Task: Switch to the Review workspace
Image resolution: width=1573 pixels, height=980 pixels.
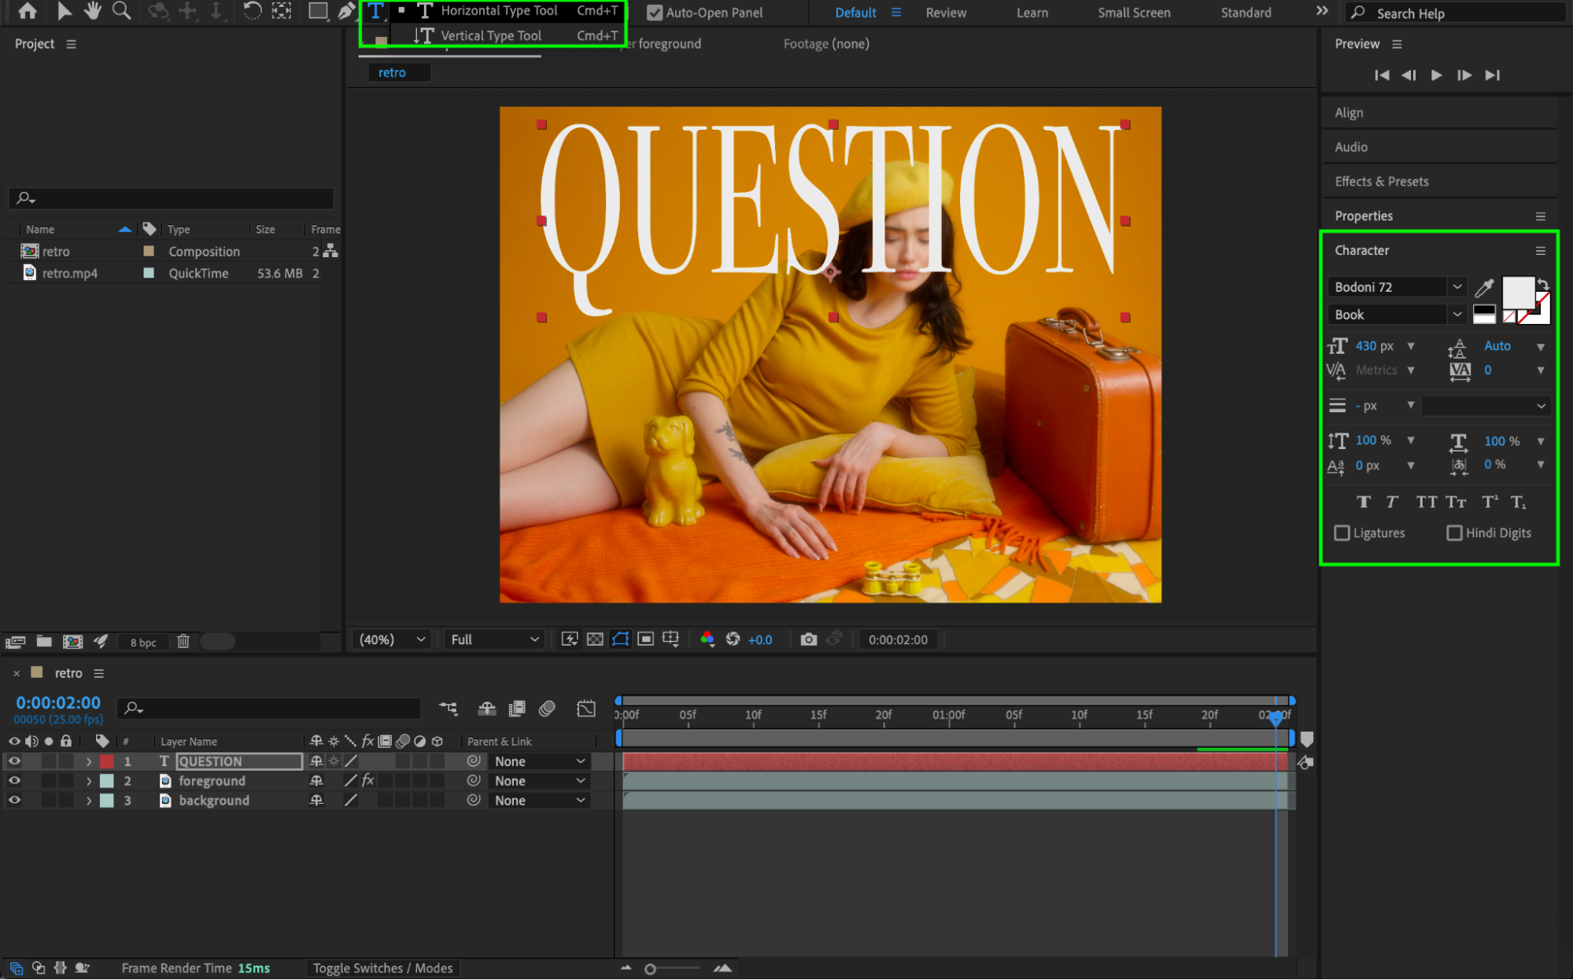Action: click(x=946, y=13)
